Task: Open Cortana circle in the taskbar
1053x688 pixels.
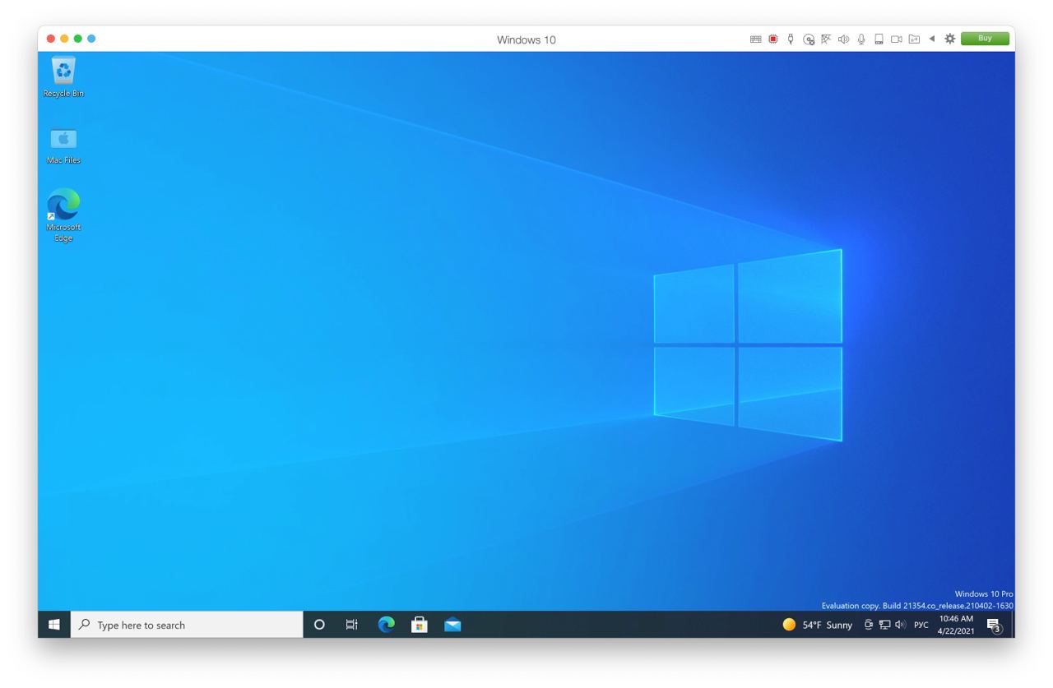Action: (319, 625)
